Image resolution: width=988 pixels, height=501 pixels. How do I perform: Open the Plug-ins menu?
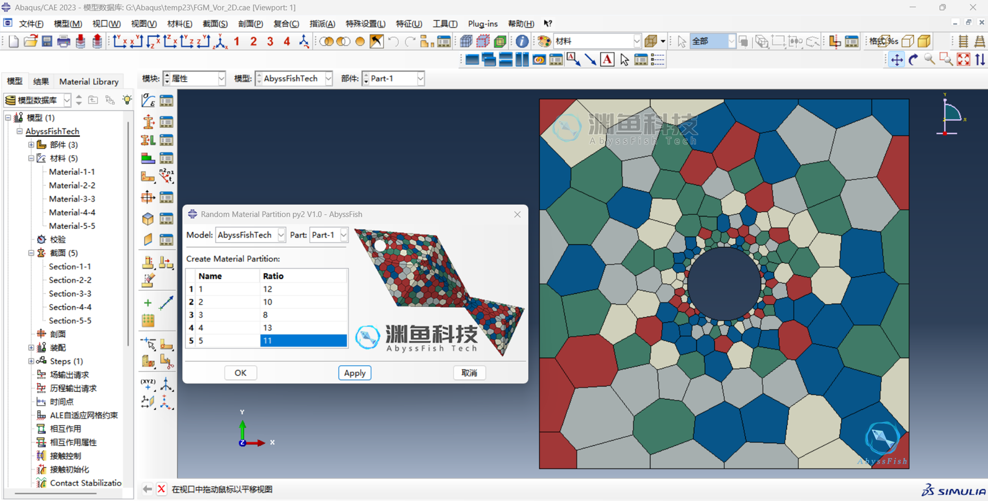483,24
